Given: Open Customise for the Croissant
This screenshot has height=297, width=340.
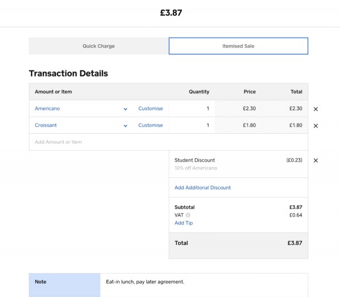Looking at the screenshot, I should [x=150, y=126].
